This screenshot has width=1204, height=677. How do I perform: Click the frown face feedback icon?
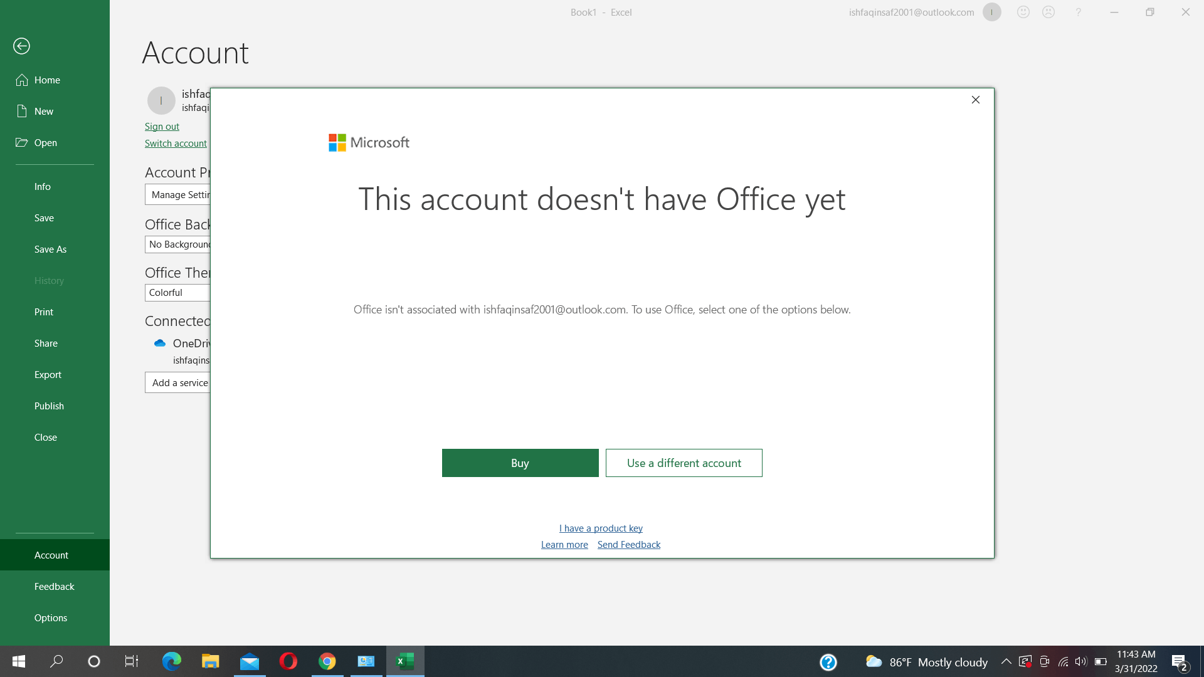coord(1048,12)
